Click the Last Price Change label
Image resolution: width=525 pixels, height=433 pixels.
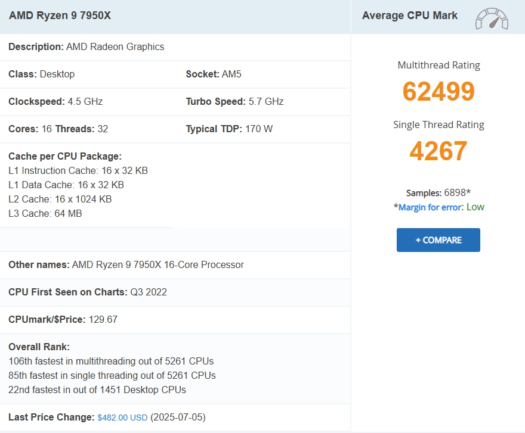click(x=51, y=418)
